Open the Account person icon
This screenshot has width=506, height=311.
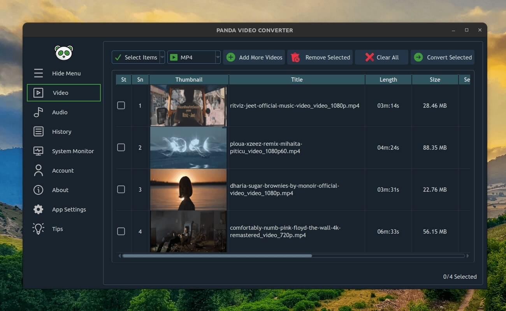point(38,170)
